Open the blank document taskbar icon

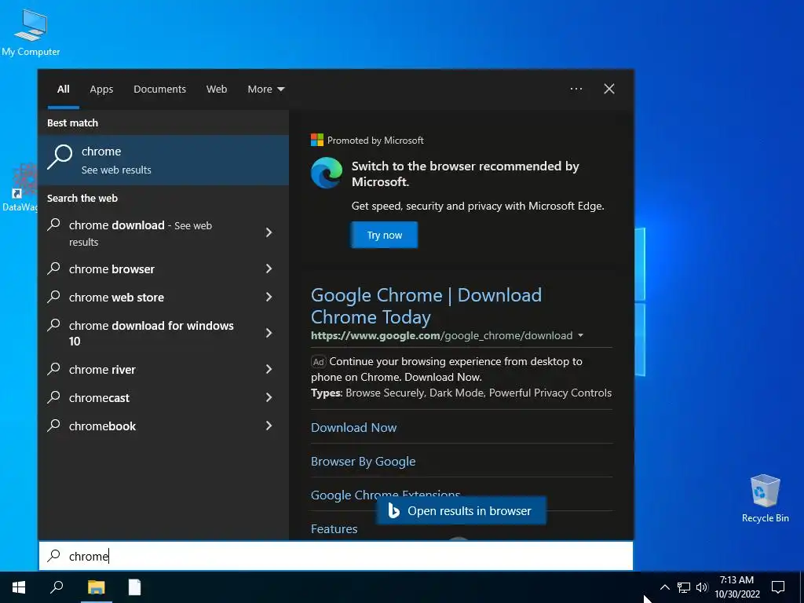134,587
